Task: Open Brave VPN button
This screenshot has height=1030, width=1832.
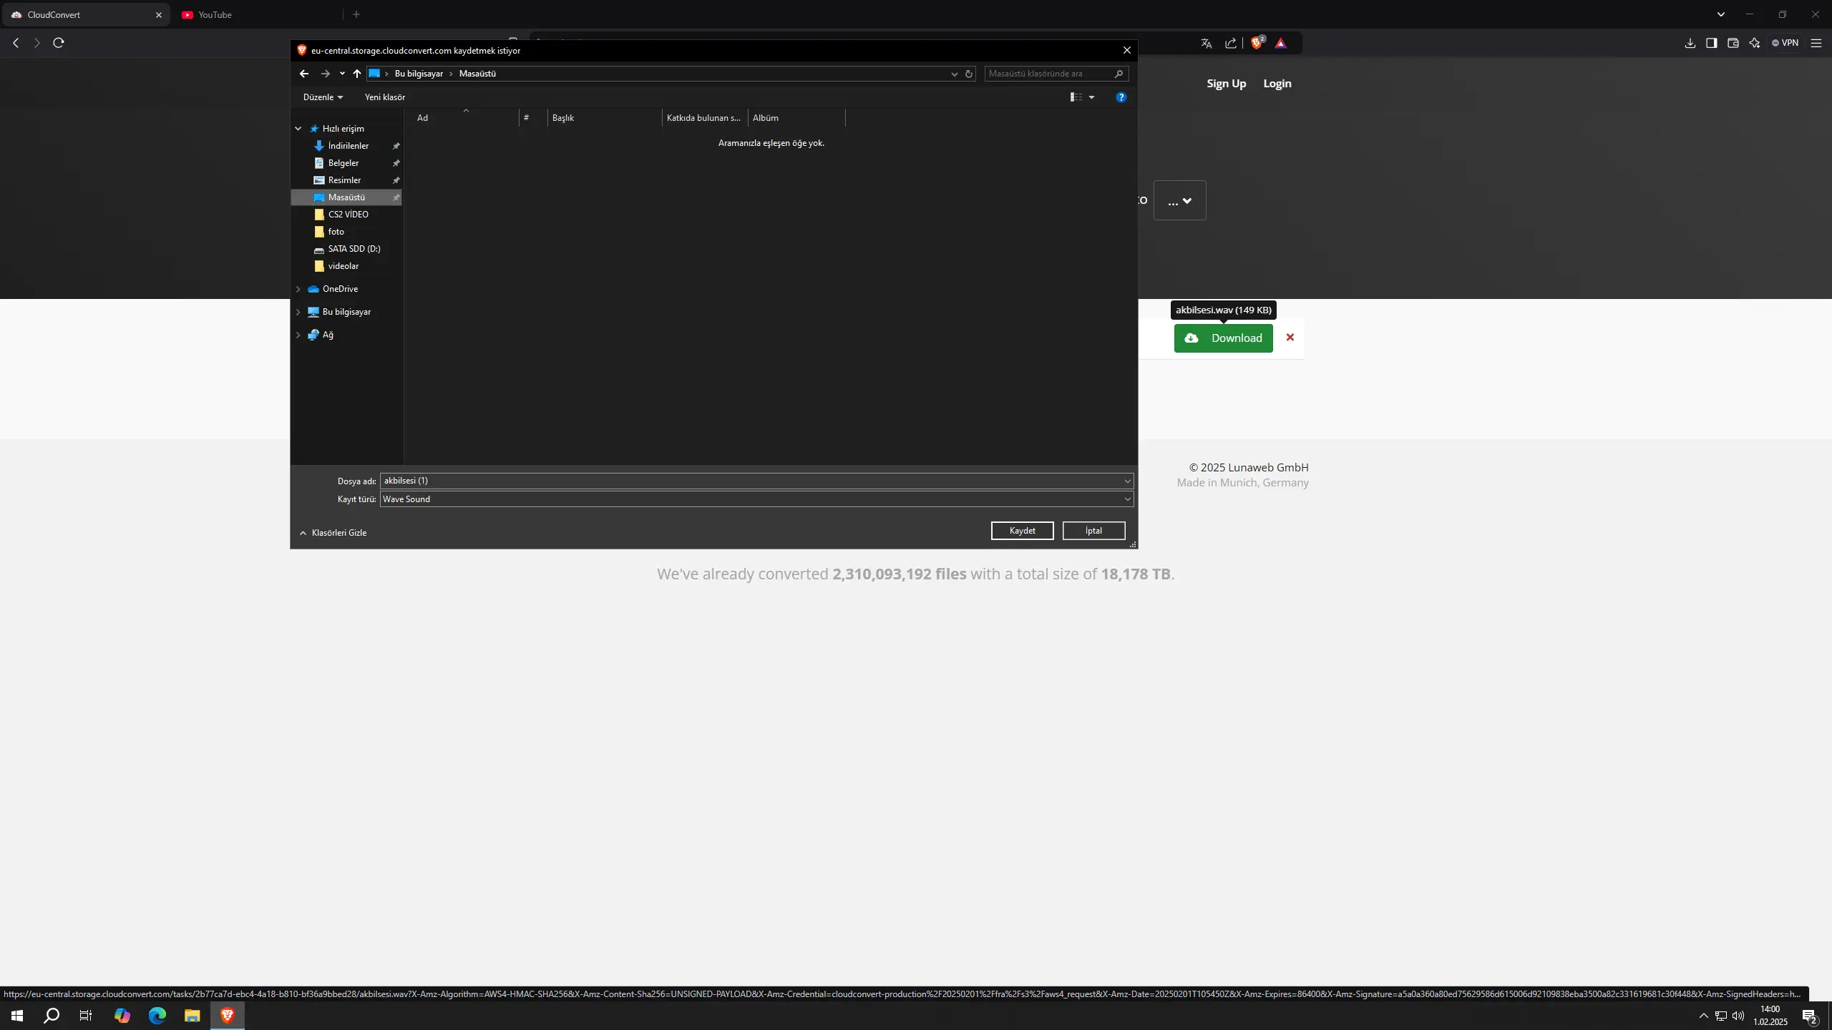Action: pyautogui.click(x=1785, y=43)
